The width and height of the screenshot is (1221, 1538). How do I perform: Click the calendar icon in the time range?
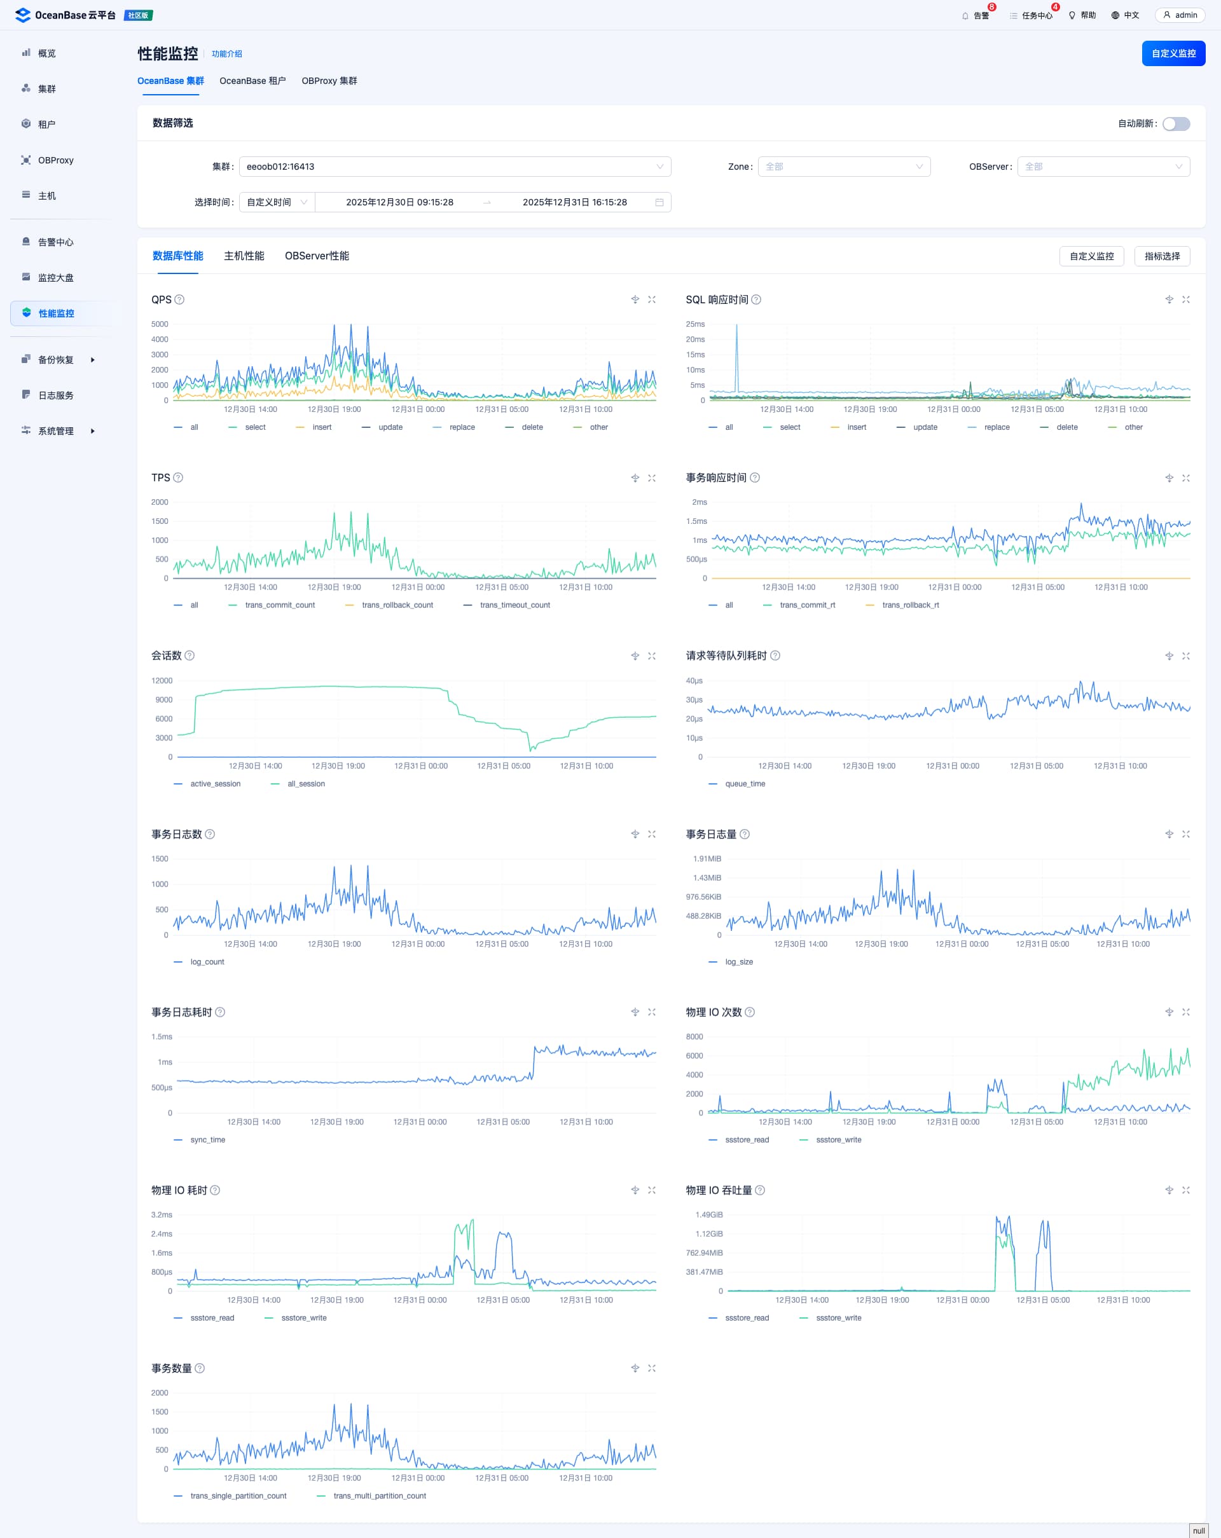pos(659,203)
